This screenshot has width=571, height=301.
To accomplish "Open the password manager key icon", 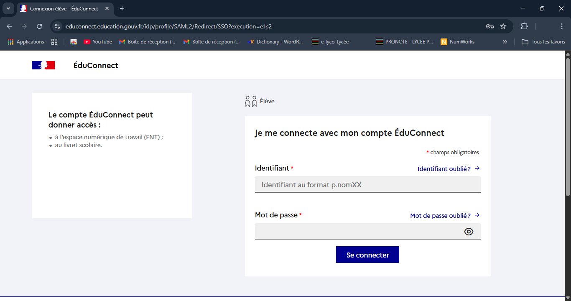I will point(490,26).
